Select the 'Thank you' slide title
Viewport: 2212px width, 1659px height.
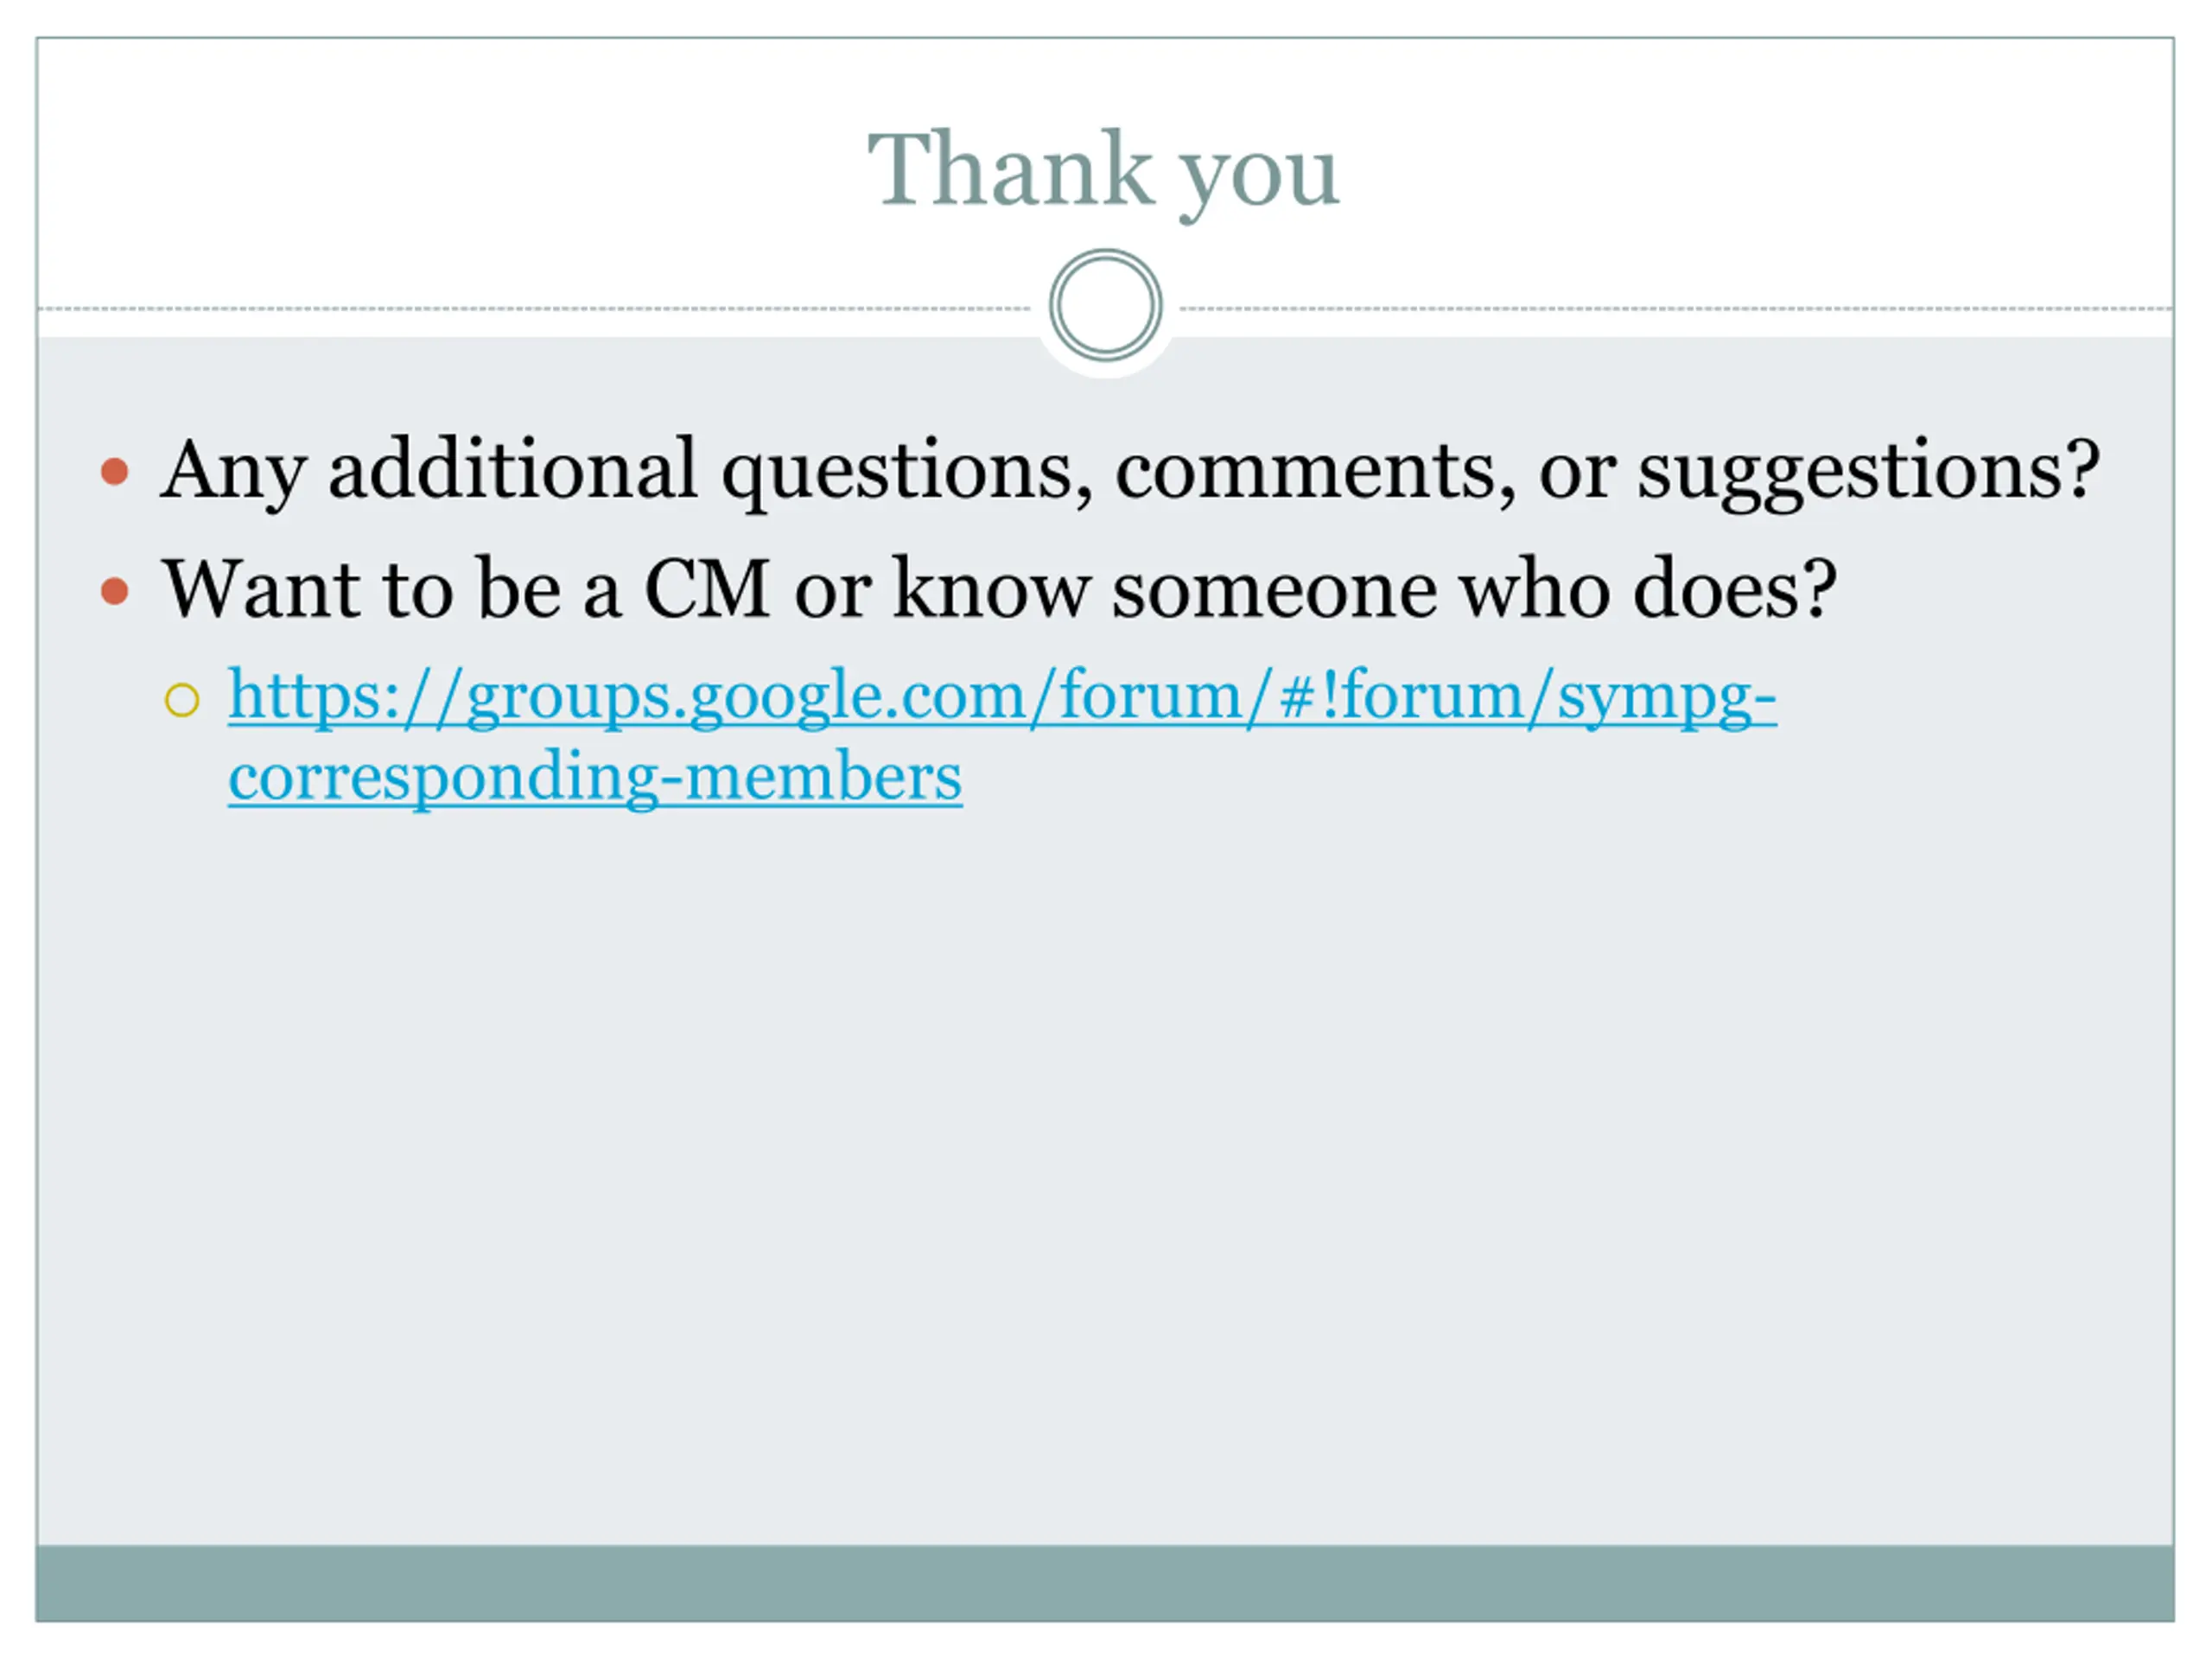click(x=1104, y=171)
